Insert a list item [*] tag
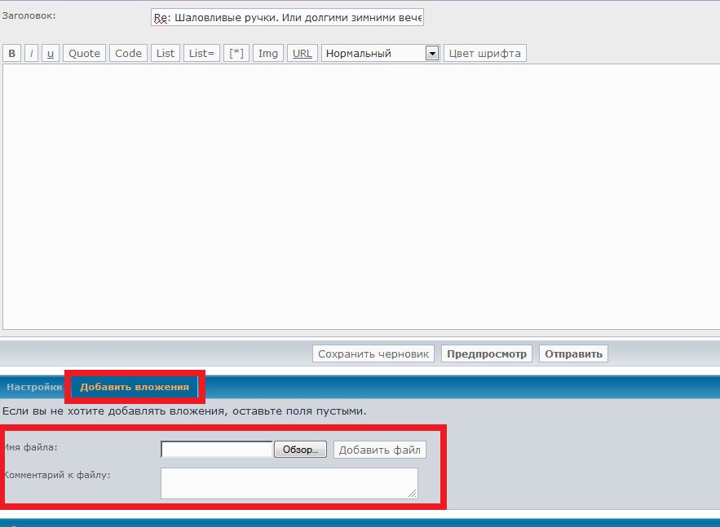Image resolution: width=720 pixels, height=527 pixels. (236, 54)
